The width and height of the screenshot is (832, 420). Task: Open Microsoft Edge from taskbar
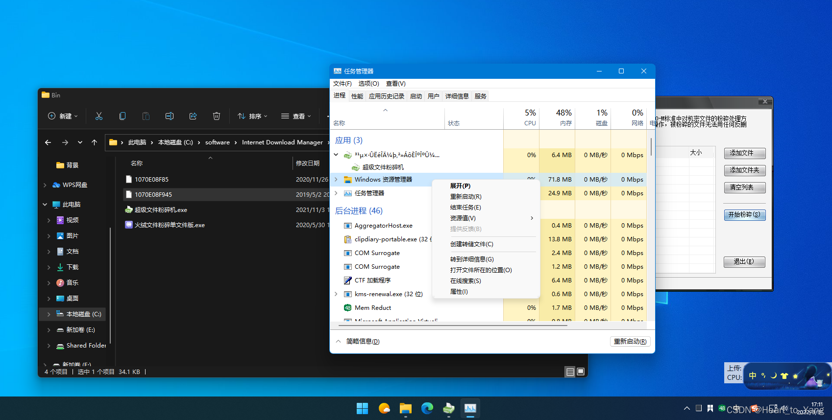point(427,408)
